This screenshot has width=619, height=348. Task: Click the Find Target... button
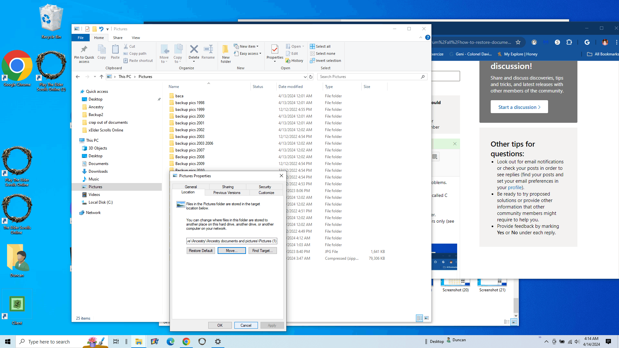tap(262, 251)
